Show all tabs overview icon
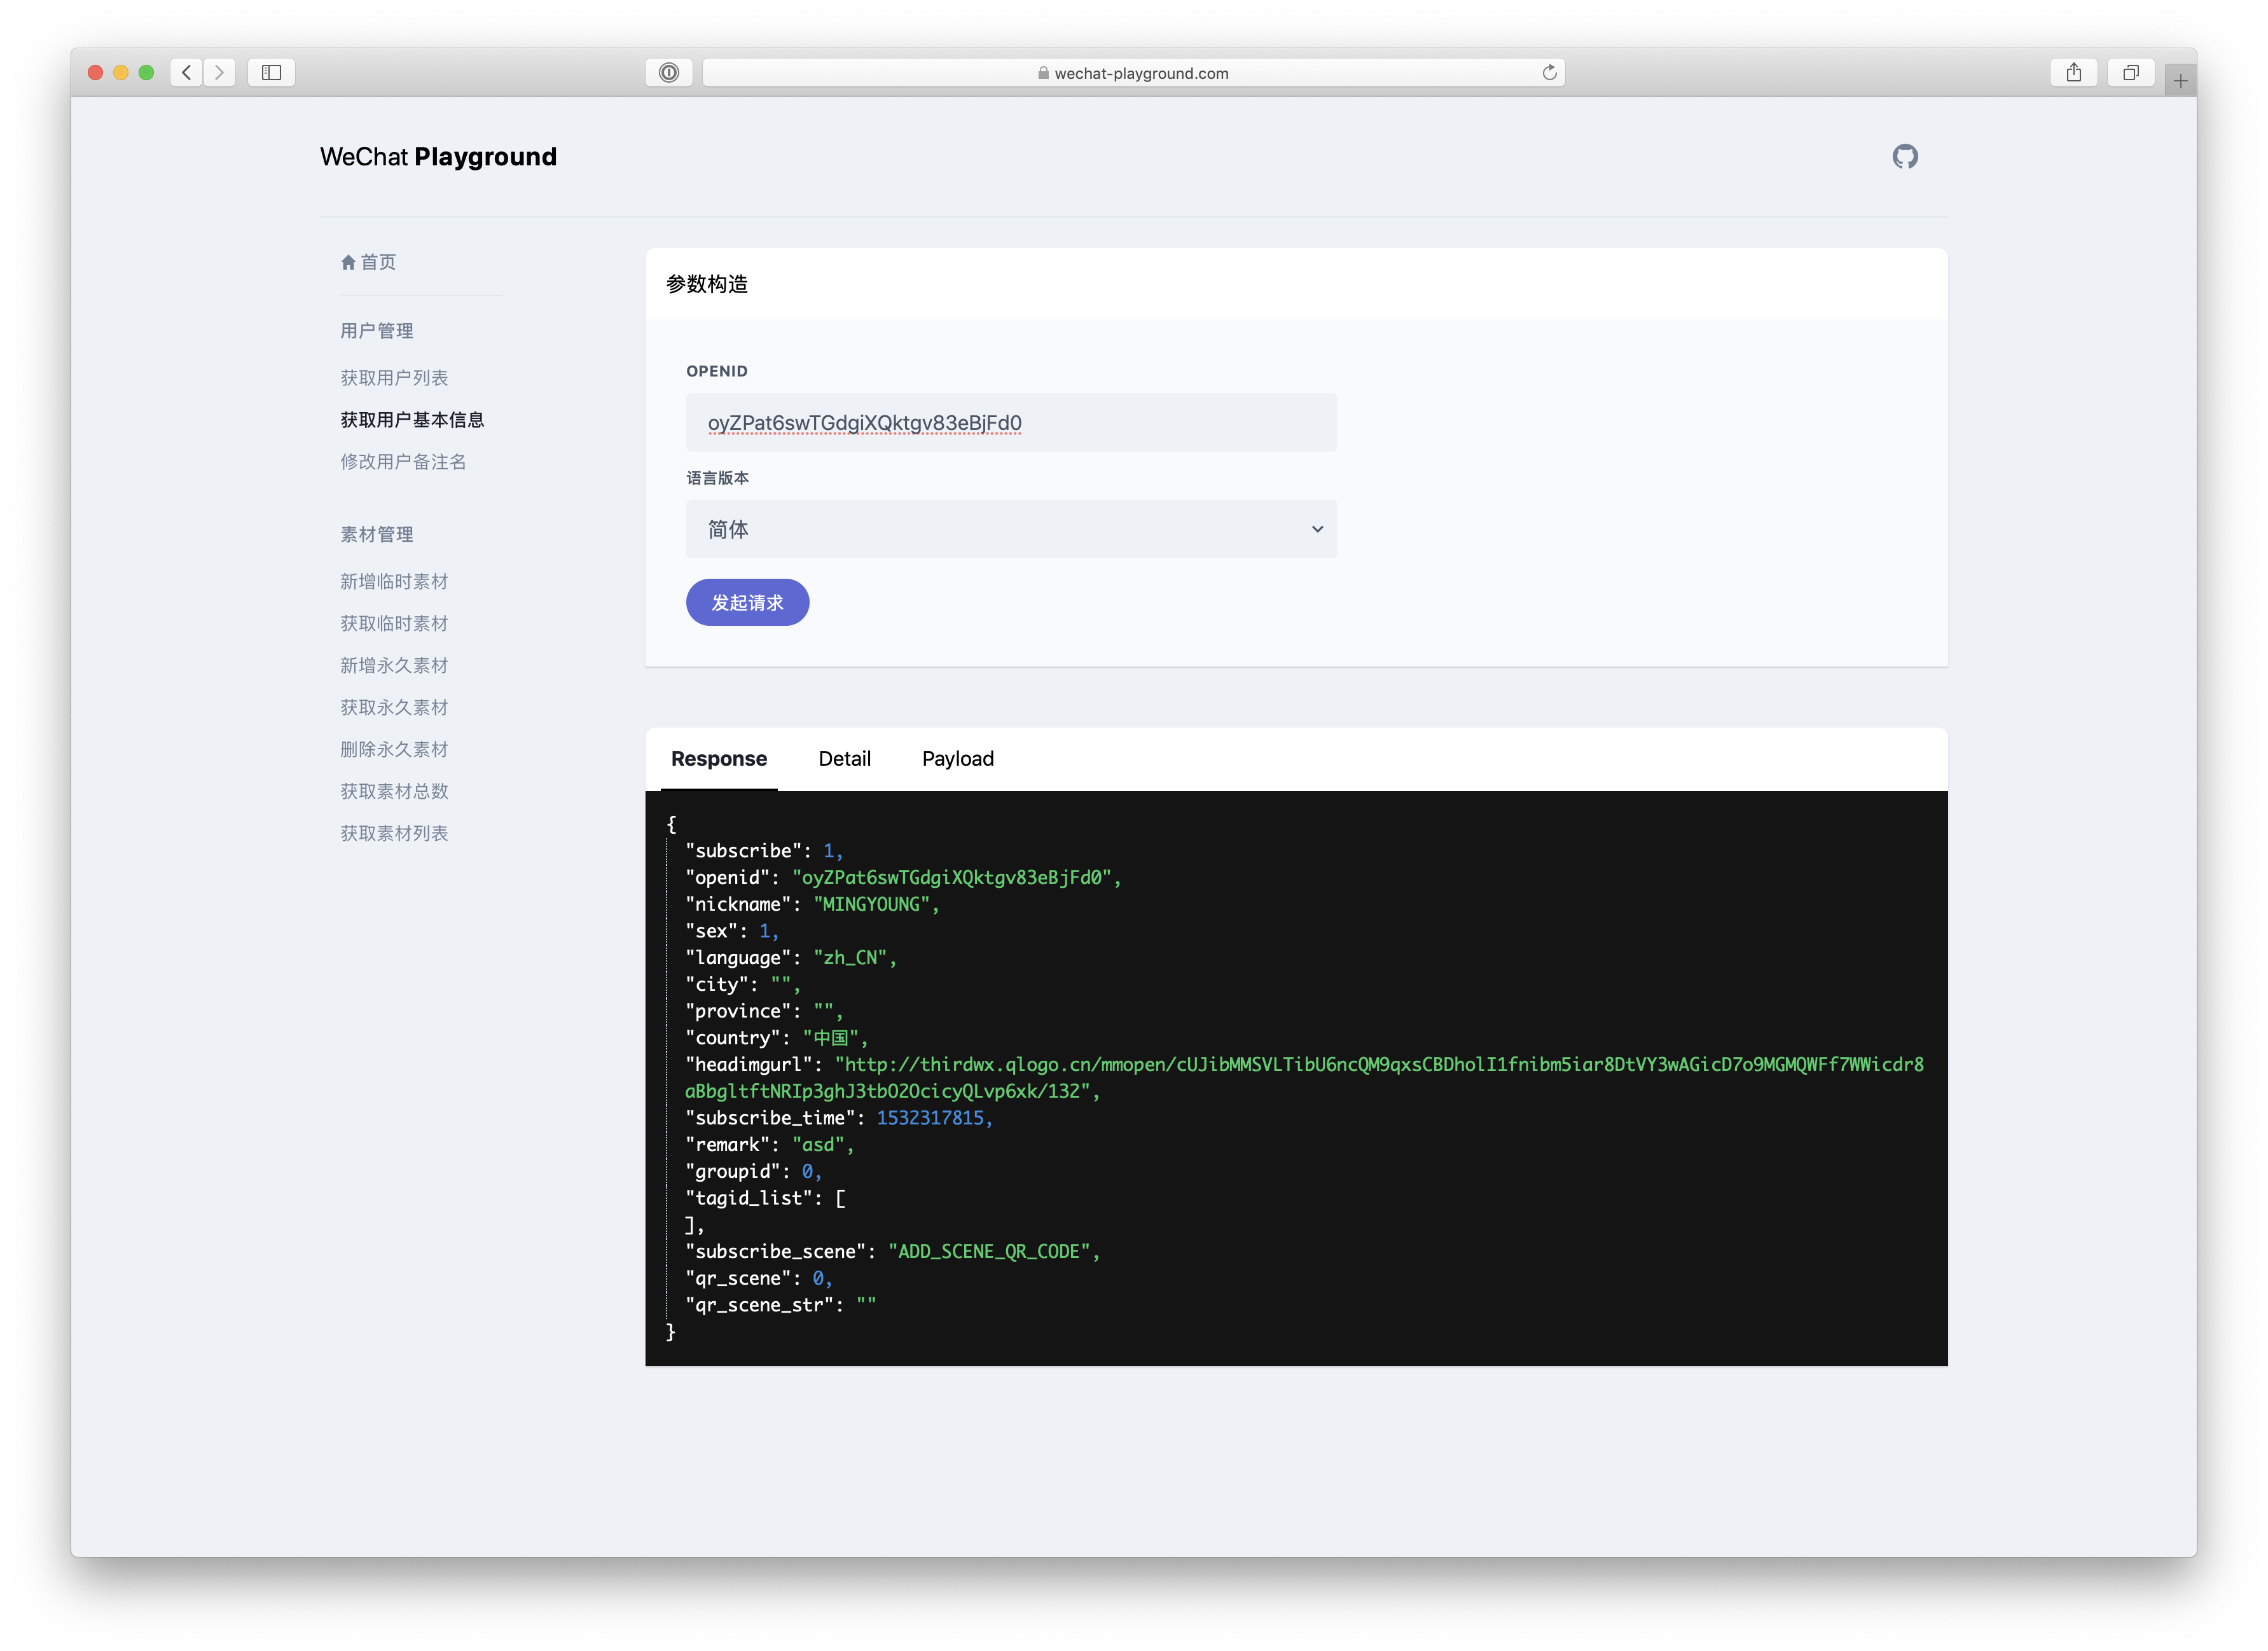This screenshot has height=1651, width=2268. 2130,72
